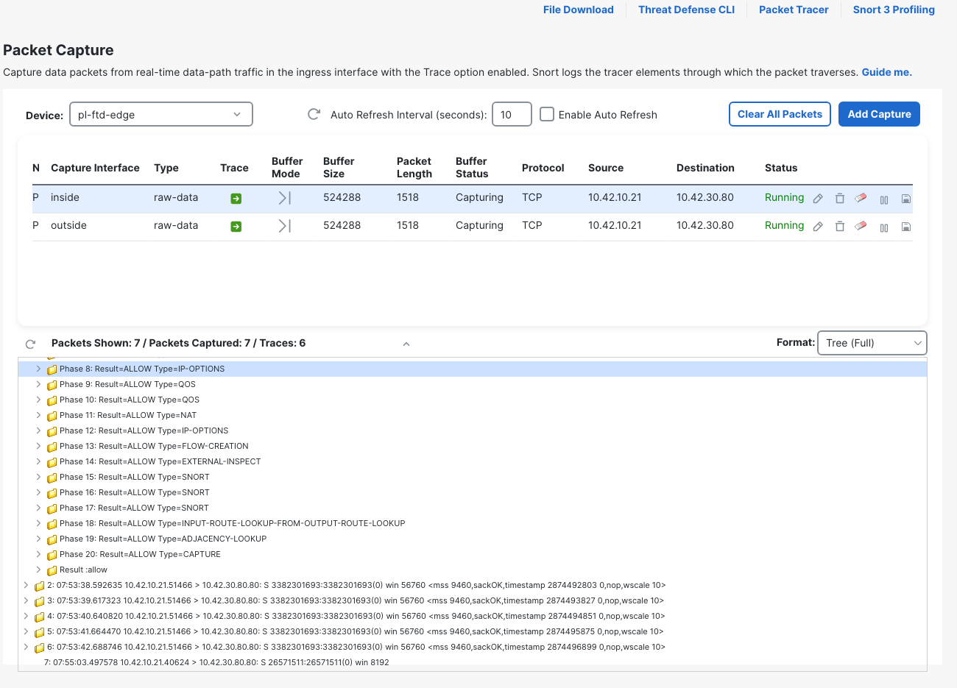Switch to Threat Defense CLI tab

pyautogui.click(x=686, y=10)
